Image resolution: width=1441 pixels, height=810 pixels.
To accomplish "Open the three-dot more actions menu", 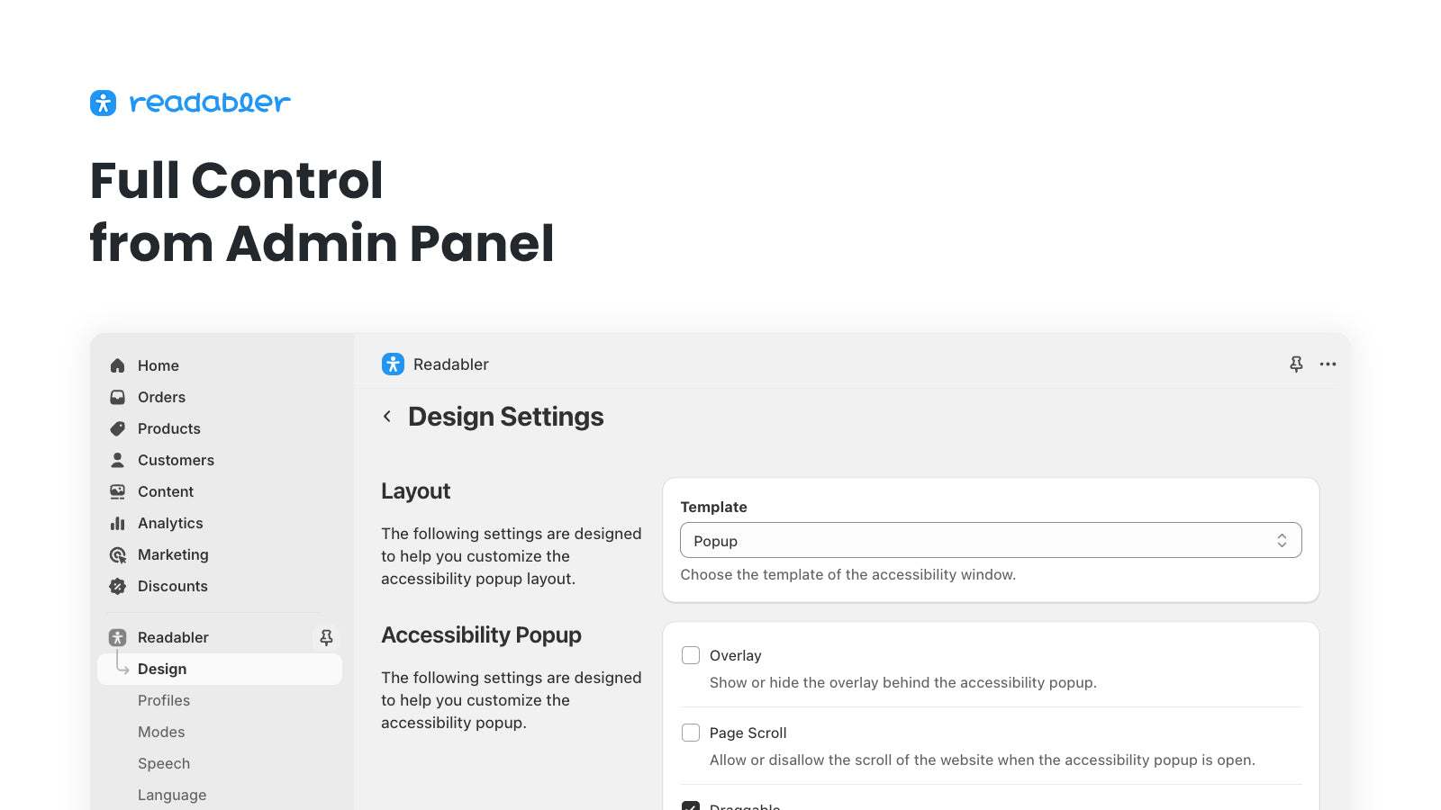I will tap(1328, 364).
